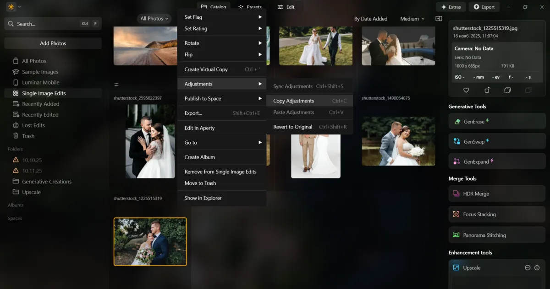Screen dimensions: 550x289
Task: Launch the GenExpand tool
Action: 496,161
